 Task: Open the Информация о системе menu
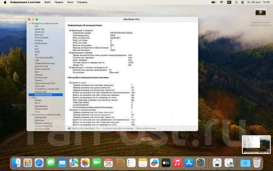[25, 2]
